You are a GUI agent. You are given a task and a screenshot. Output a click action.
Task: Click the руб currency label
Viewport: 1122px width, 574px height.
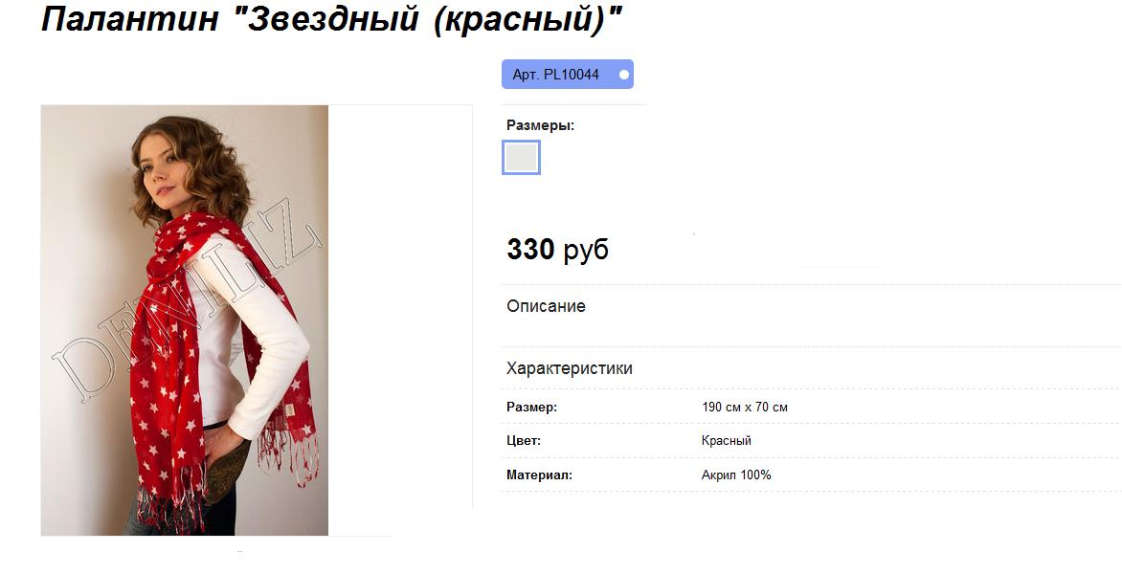[x=586, y=251]
